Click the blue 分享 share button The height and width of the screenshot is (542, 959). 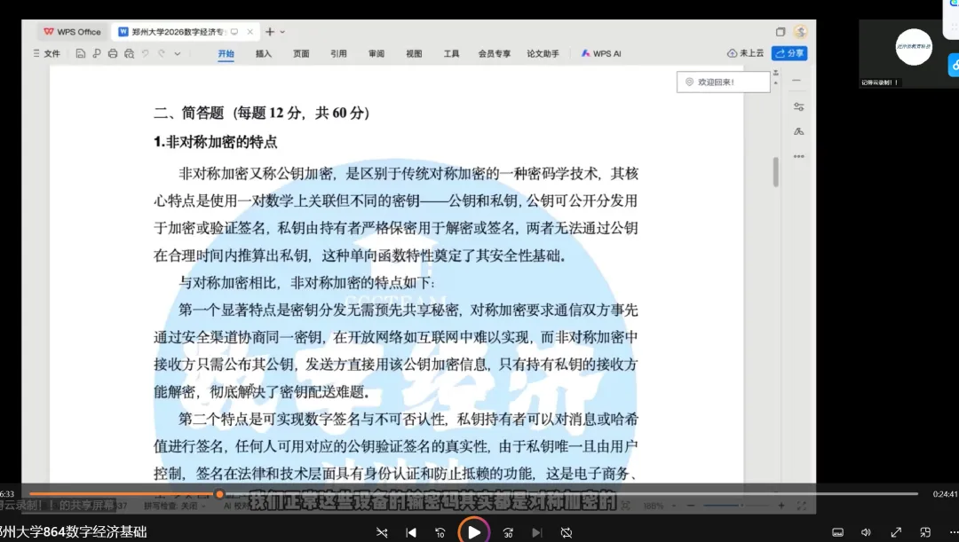(789, 53)
